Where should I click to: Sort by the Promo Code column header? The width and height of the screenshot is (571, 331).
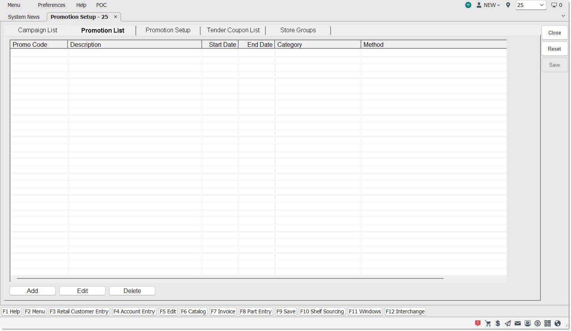pyautogui.click(x=39, y=44)
